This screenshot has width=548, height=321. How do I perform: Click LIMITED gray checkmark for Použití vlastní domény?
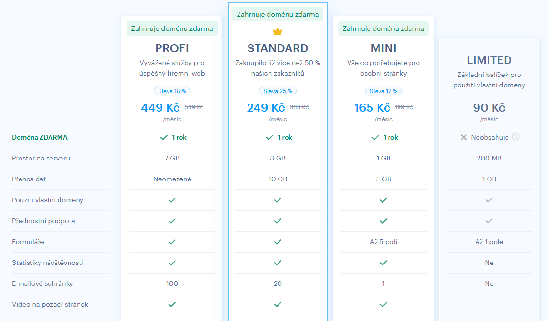coord(489,200)
